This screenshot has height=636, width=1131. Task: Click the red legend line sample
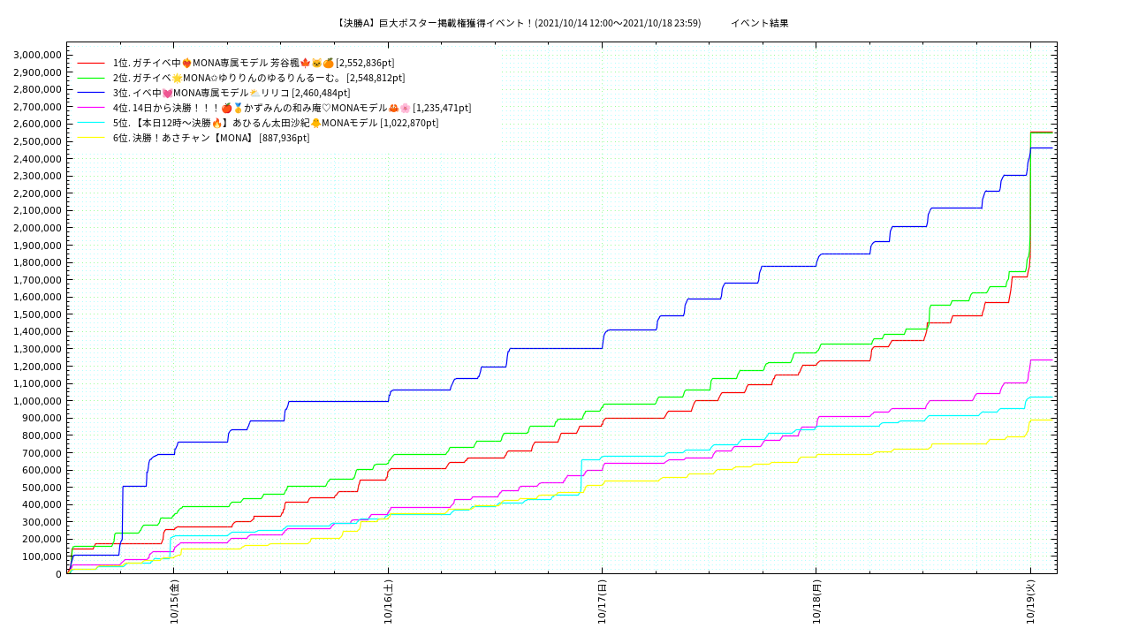[91, 63]
